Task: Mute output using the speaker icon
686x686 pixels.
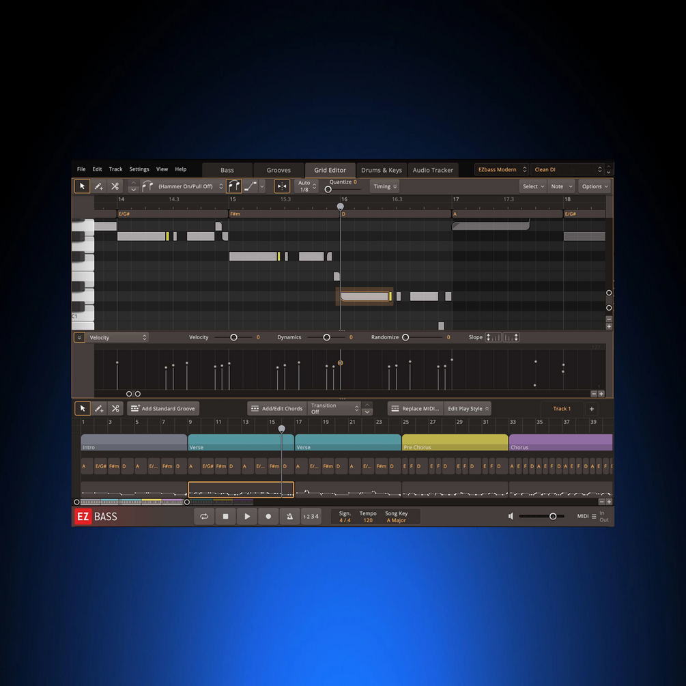Action: pyautogui.click(x=511, y=516)
